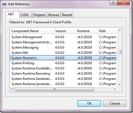Click vertical scrollbar up arrow

pyautogui.click(x=120, y=30)
